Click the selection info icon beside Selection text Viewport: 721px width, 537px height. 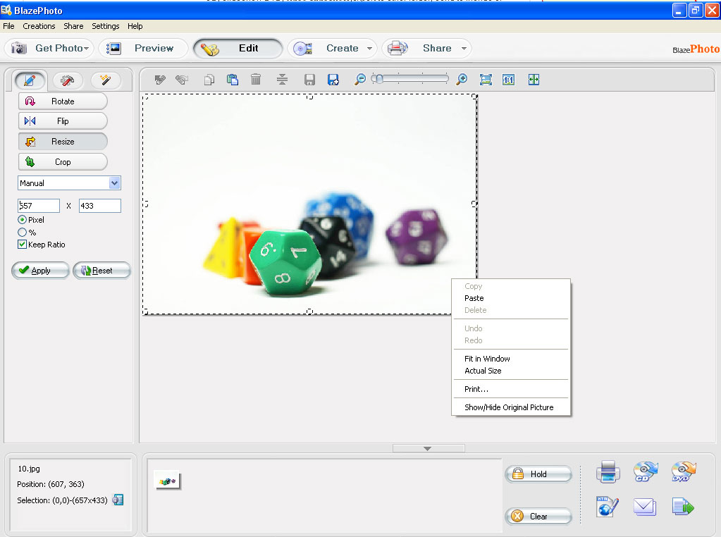tap(118, 500)
